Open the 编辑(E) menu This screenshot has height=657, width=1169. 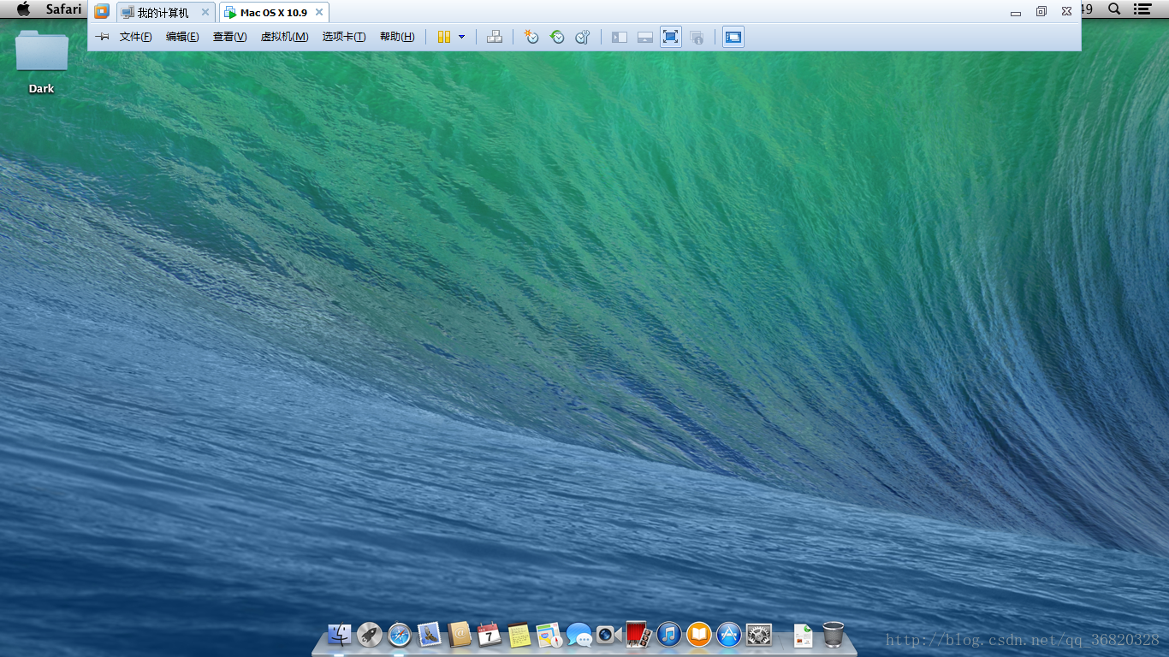pyautogui.click(x=182, y=37)
